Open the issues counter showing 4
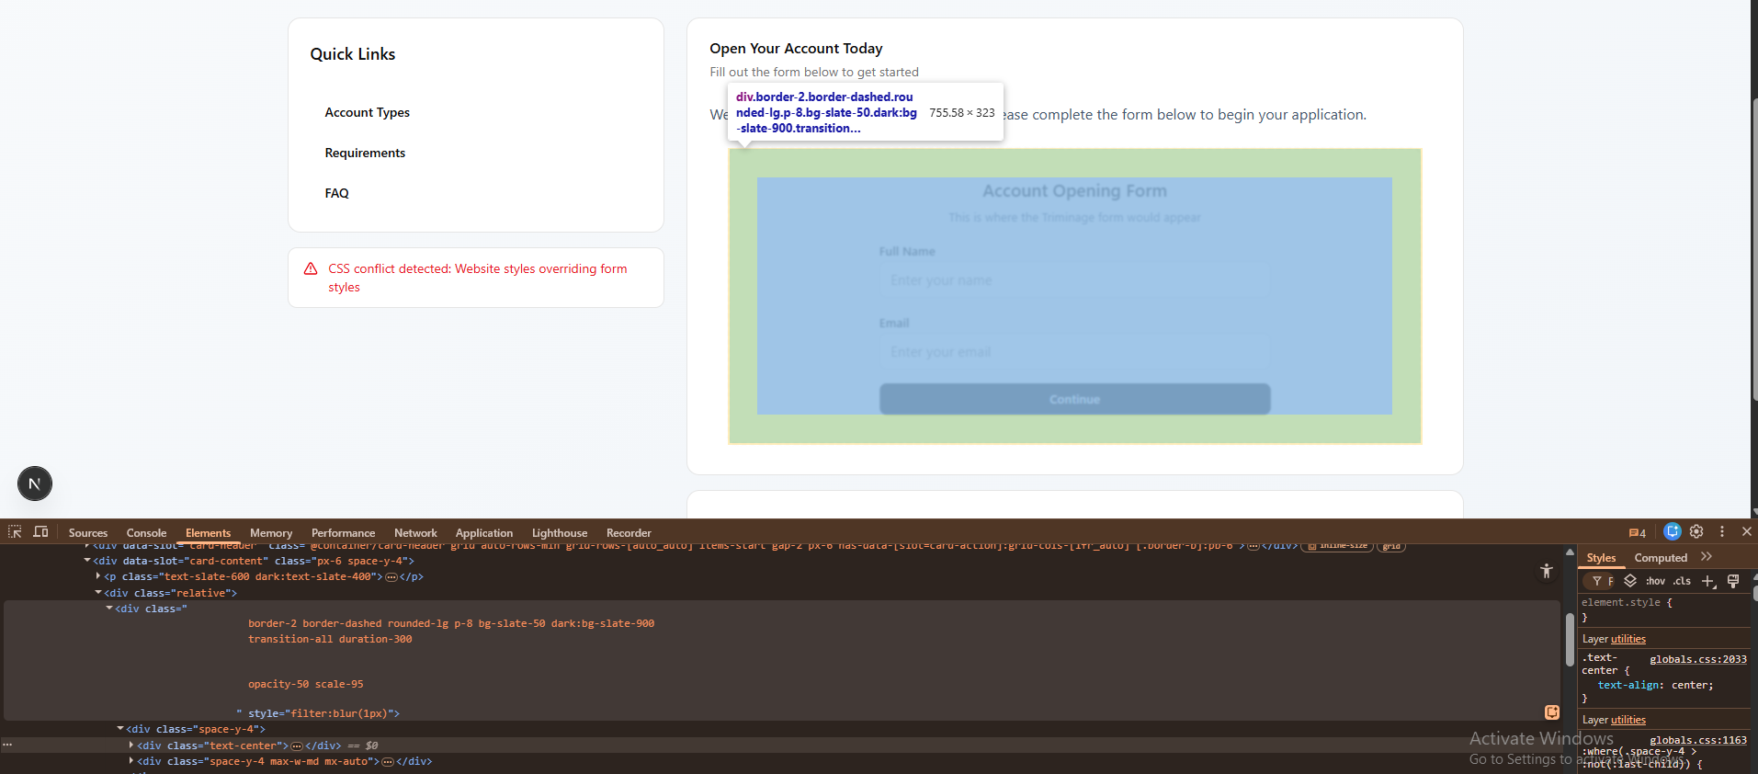Image resolution: width=1758 pixels, height=774 pixels. point(1637,532)
